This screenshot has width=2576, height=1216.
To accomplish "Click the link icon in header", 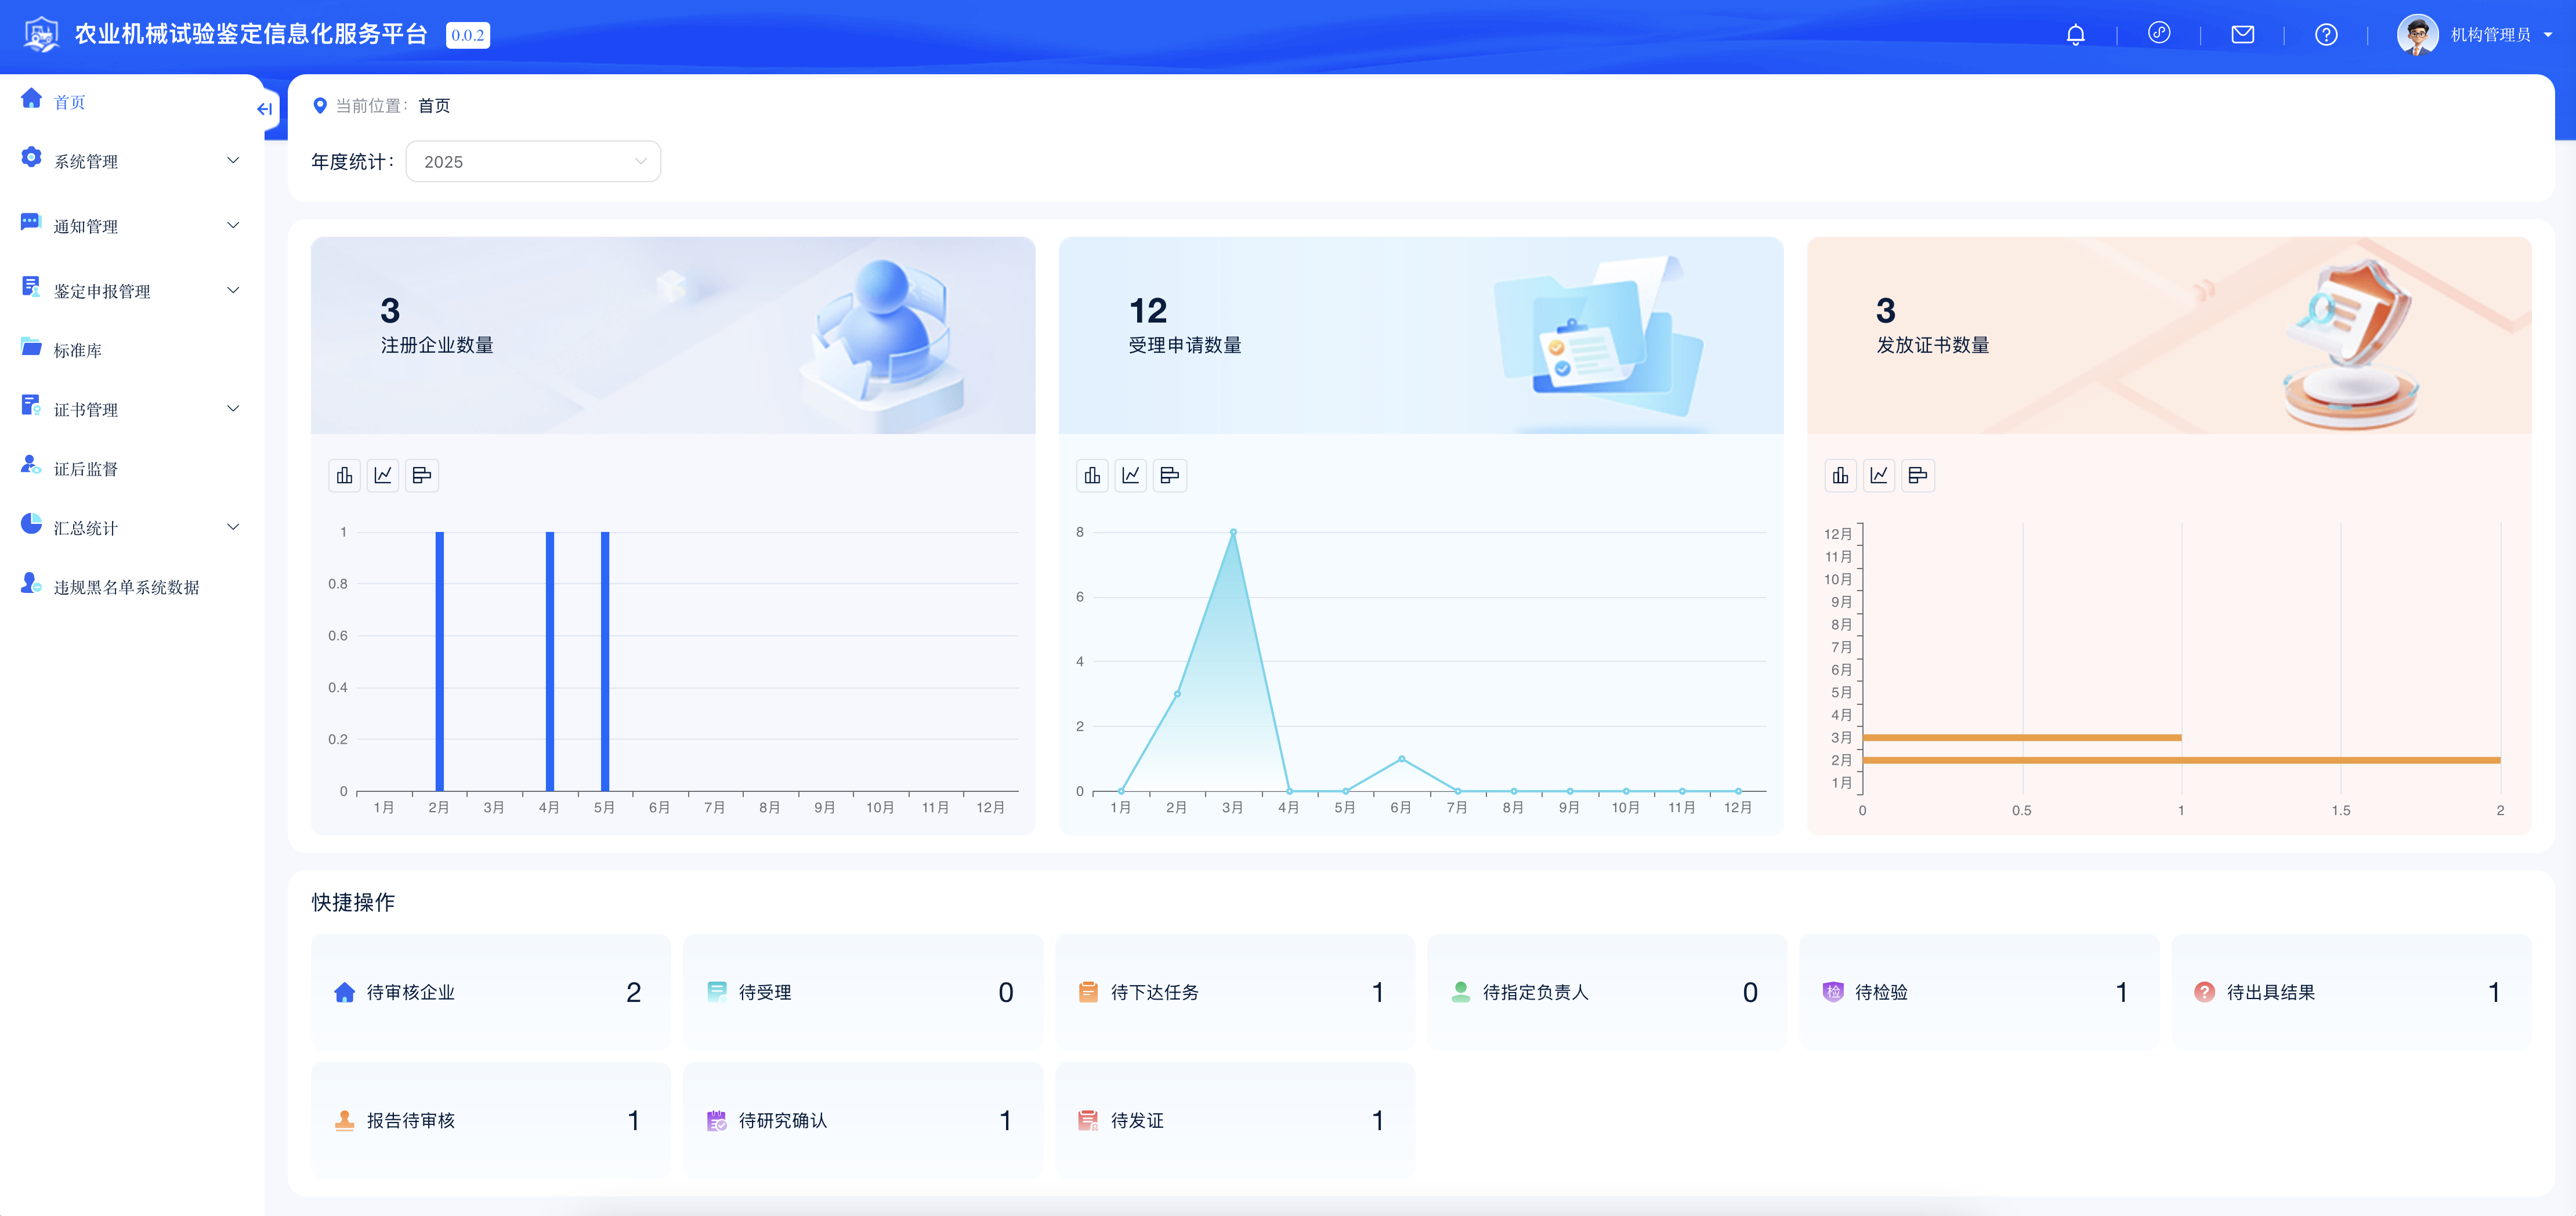I will pyautogui.click(x=2159, y=33).
